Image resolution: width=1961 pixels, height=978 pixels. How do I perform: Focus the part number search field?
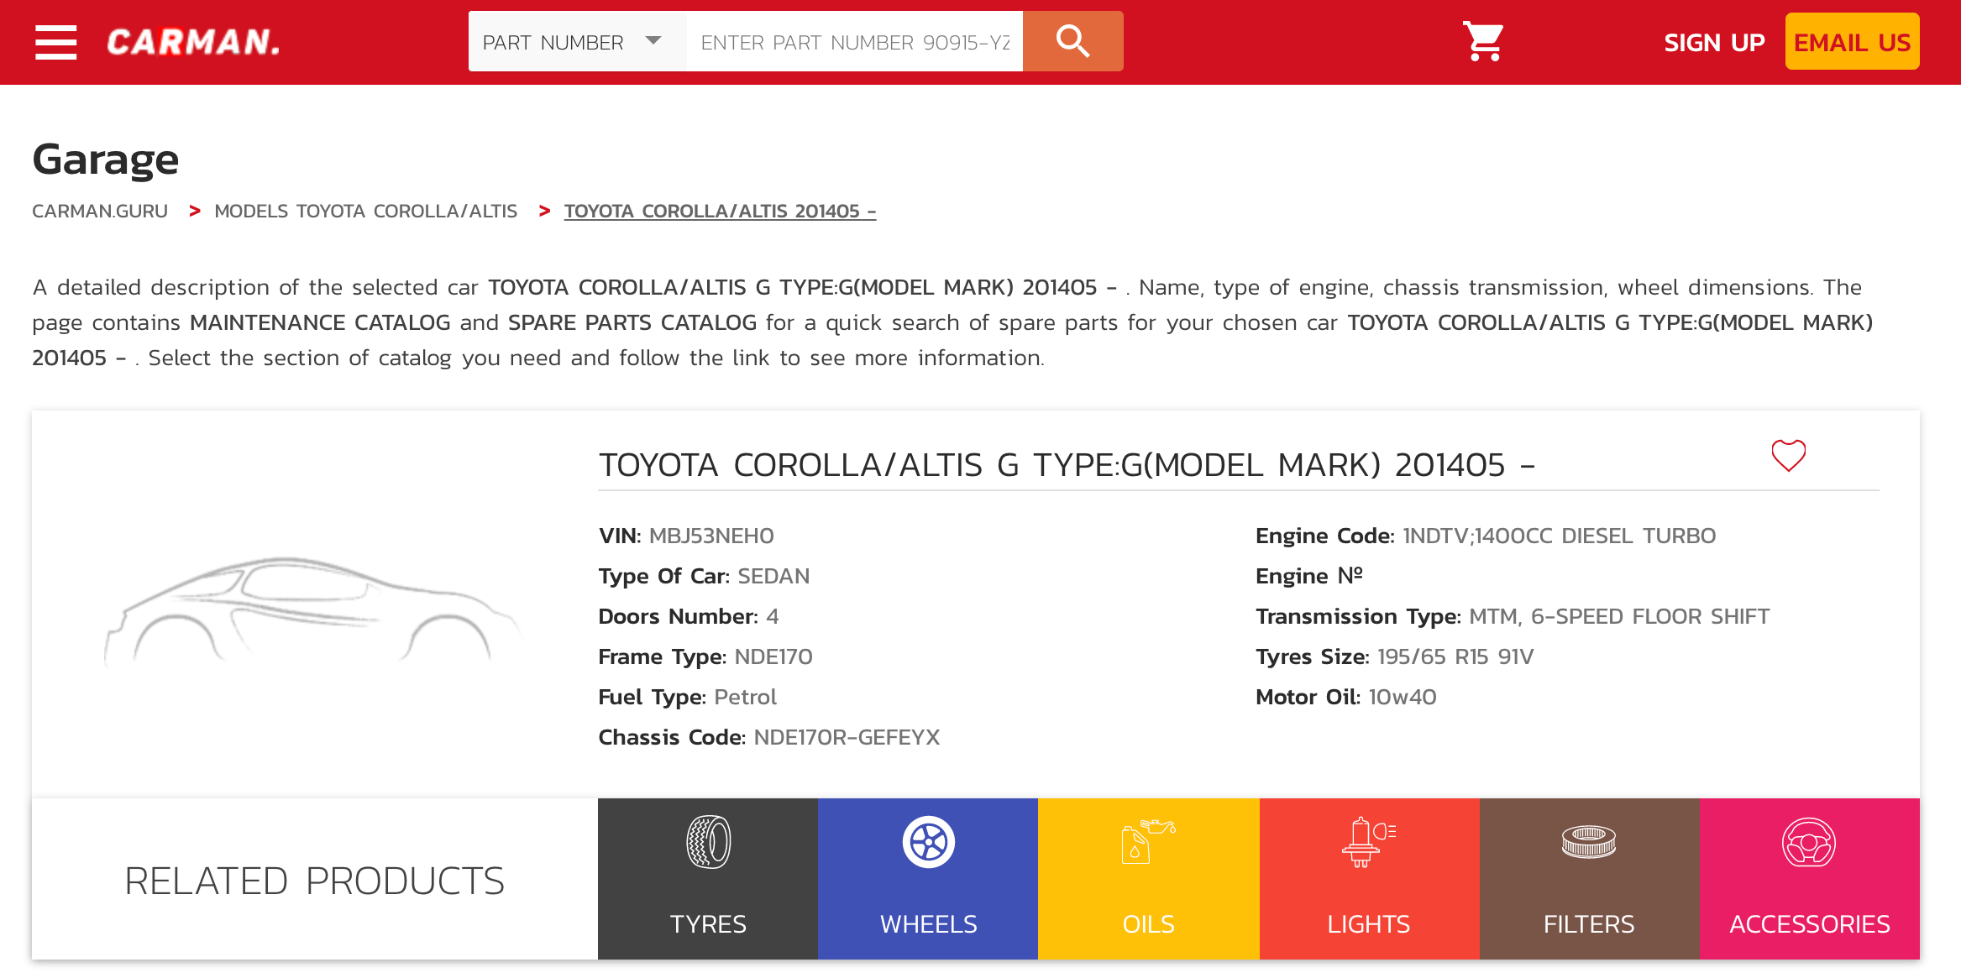coord(854,42)
